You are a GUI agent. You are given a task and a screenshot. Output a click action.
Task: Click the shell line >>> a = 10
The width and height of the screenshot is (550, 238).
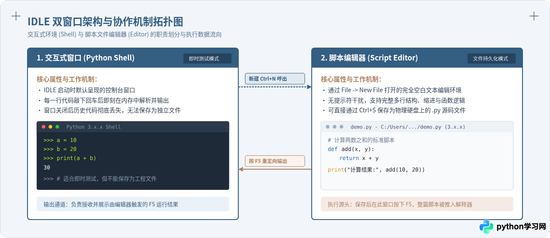pyautogui.click(x=60, y=140)
